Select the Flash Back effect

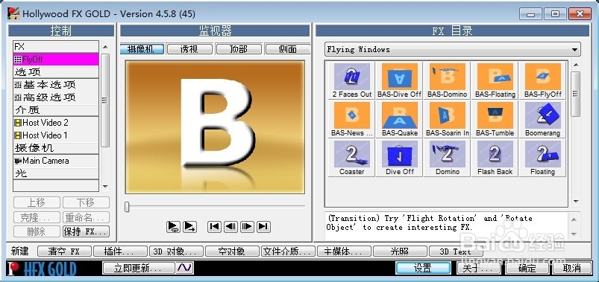point(495,158)
